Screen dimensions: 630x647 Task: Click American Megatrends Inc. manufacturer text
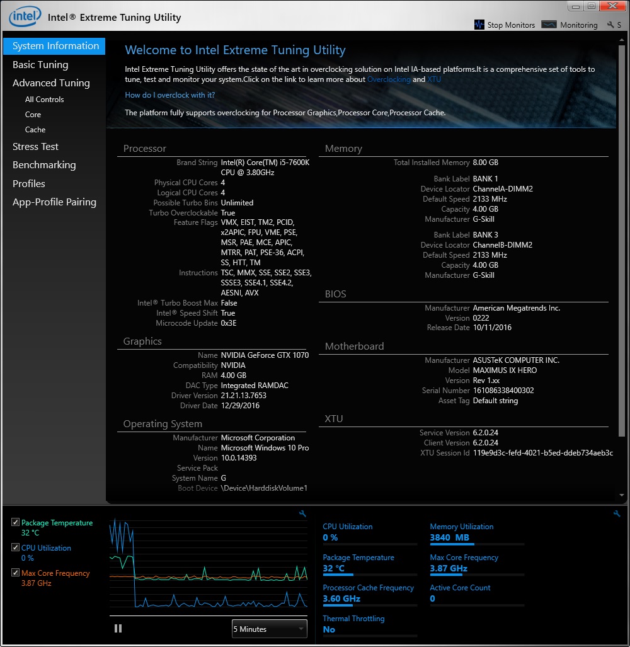pyautogui.click(x=517, y=308)
